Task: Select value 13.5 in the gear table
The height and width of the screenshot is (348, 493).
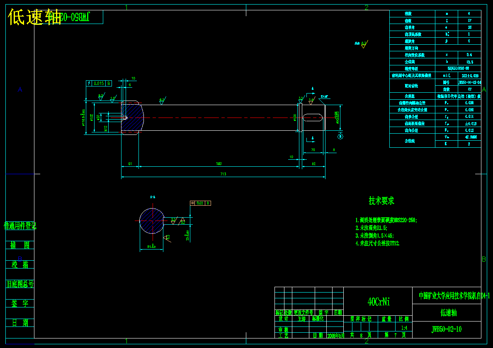Action: click(469, 62)
